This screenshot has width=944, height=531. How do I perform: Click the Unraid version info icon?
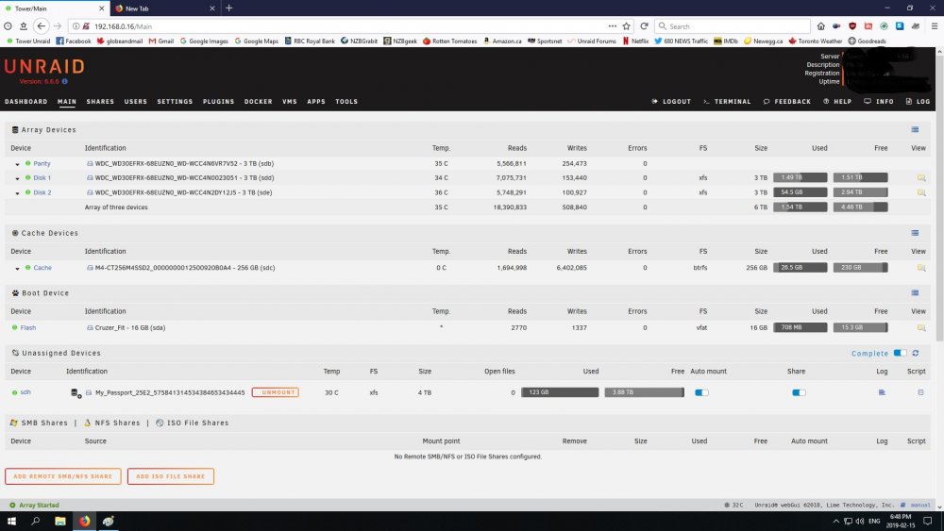click(x=64, y=81)
